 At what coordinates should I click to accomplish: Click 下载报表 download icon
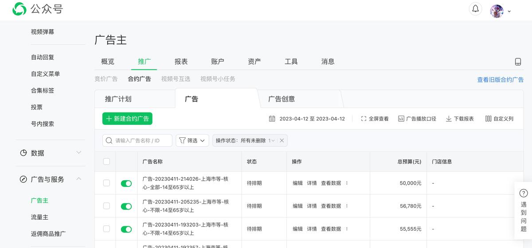pyautogui.click(x=449, y=119)
